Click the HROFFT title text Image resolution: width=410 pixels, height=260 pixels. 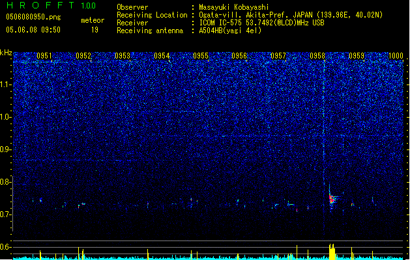tap(40, 5)
